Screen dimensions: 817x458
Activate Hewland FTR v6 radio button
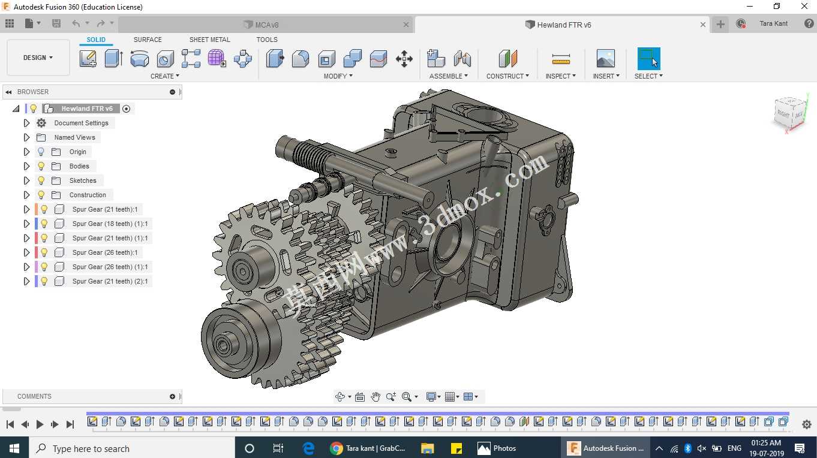tap(126, 109)
